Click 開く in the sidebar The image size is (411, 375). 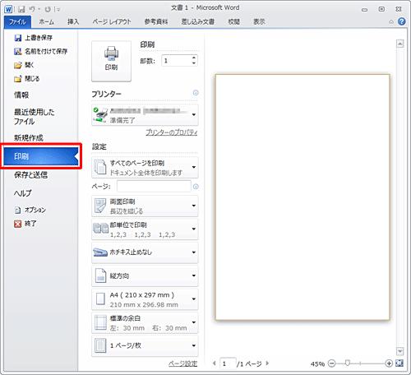(24, 65)
